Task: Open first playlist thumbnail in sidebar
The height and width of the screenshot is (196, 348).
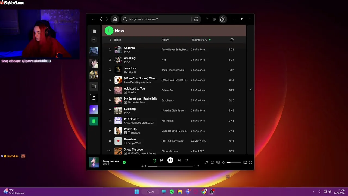Action: (94, 51)
